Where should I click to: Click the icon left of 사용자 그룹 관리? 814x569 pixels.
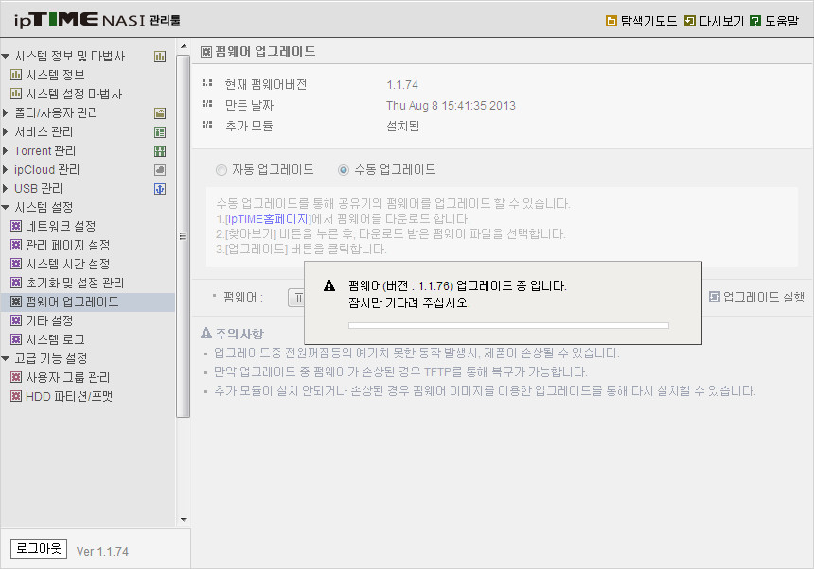[x=16, y=377]
